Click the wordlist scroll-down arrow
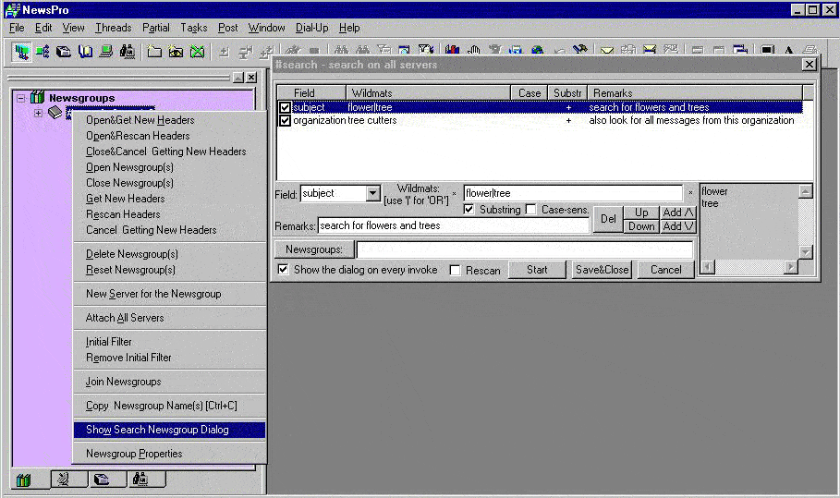The height and width of the screenshot is (498, 840). point(805,251)
